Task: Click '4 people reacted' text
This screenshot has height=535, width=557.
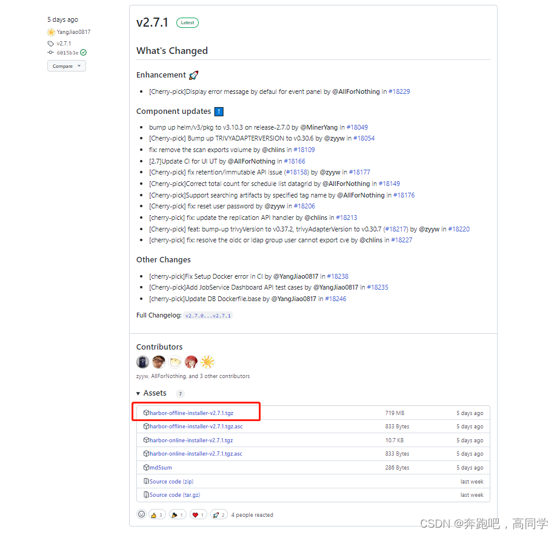Action: [x=252, y=515]
